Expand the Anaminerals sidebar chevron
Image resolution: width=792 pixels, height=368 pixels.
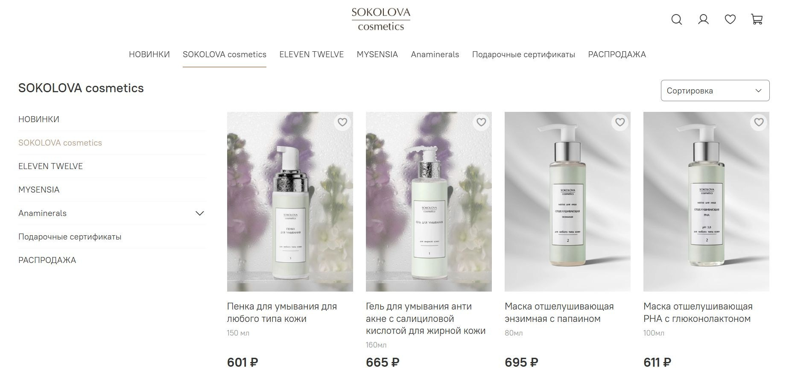[x=199, y=213]
